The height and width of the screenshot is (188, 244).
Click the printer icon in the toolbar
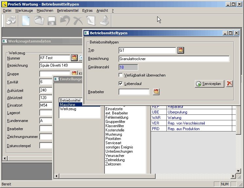tap(10, 21)
